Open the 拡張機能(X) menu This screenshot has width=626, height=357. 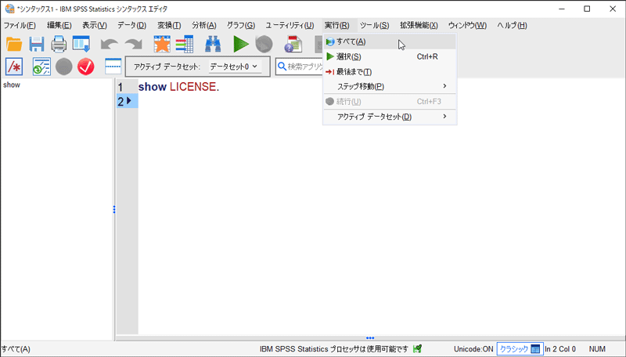419,26
